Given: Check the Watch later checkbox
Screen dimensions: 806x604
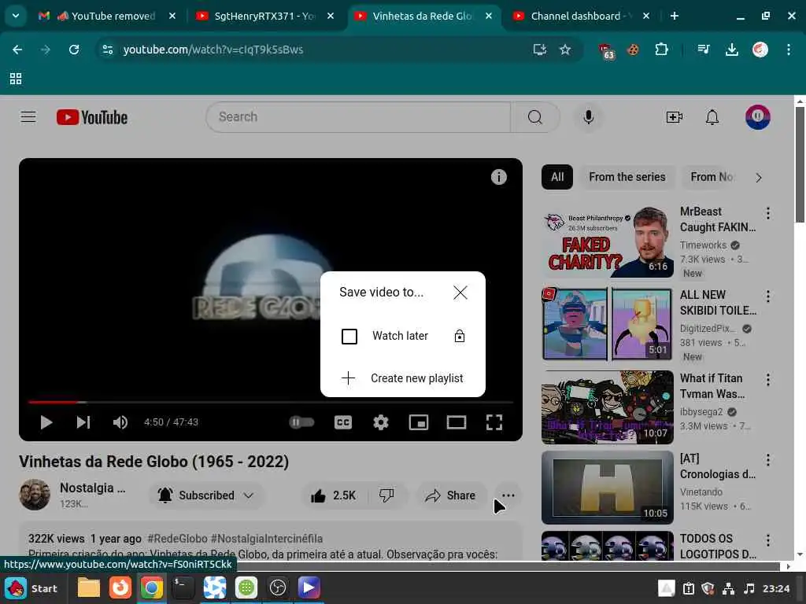Looking at the screenshot, I should [349, 337].
